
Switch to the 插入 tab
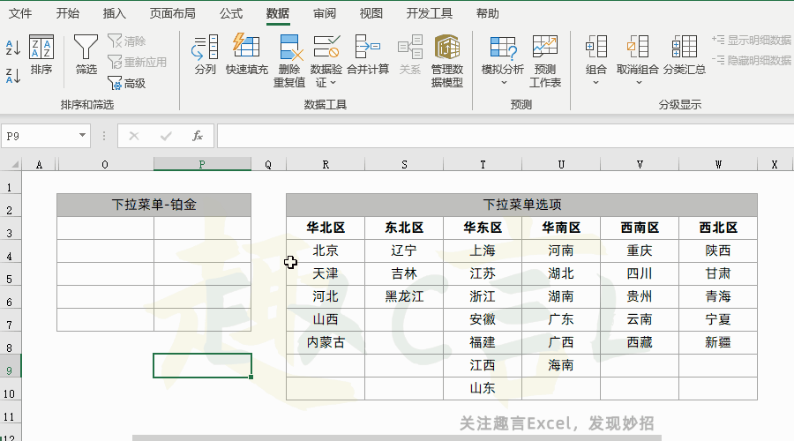(114, 13)
